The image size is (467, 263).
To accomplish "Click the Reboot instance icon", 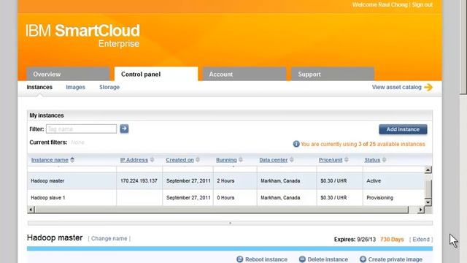I will tap(240, 259).
